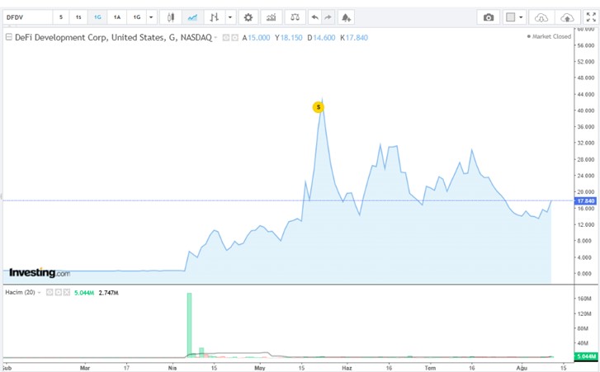Click the Investing.com logo link
The image size is (600, 372).
40,272
